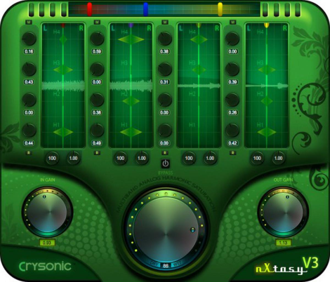
Task: Click band 4 value label 0.42
Action: click(x=233, y=143)
